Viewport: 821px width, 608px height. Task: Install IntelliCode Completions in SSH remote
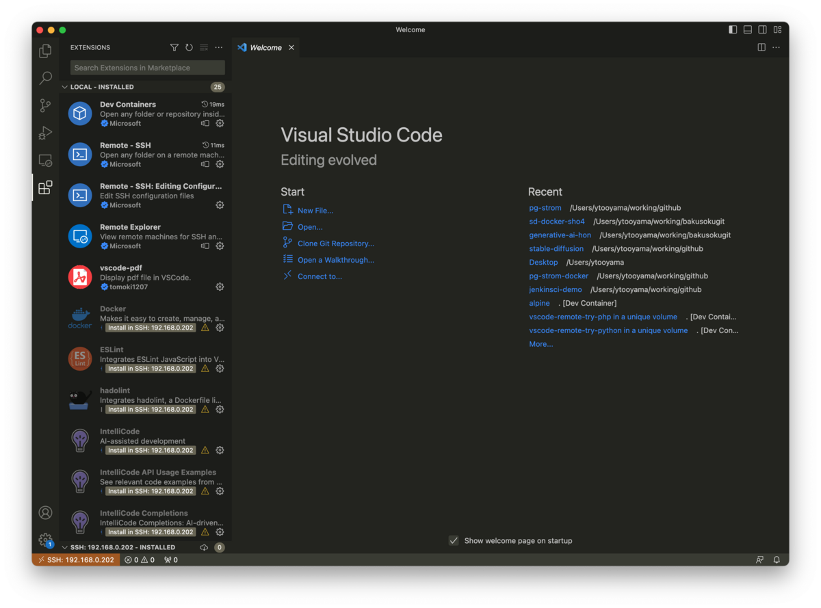151,532
